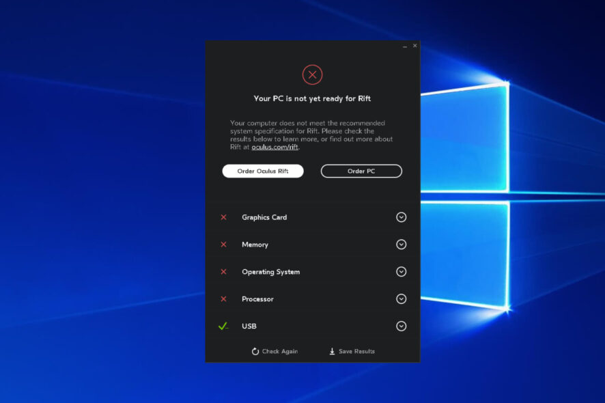Expand the Operating System details chevron
The width and height of the screenshot is (605, 403).
click(x=402, y=272)
